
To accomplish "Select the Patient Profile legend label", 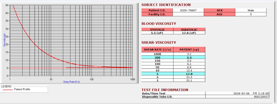I will tap(22, 89).
